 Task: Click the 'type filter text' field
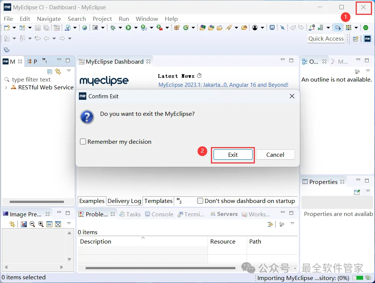click(x=31, y=79)
